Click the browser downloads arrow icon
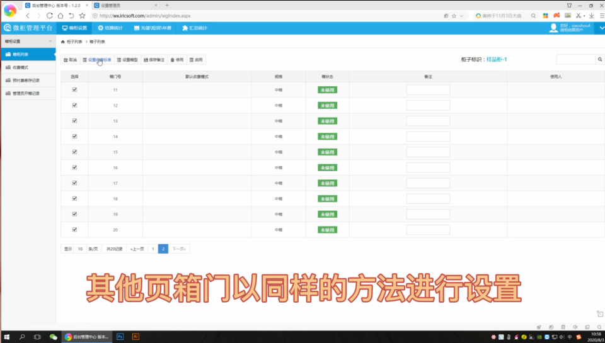The width and height of the screenshot is (605, 343). pos(592,16)
